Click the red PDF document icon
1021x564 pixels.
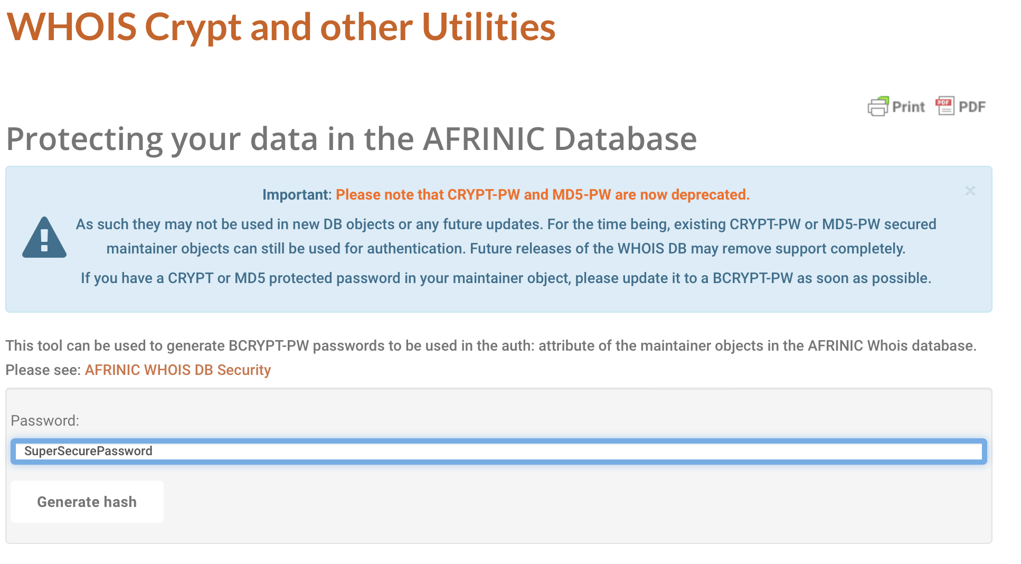coord(944,106)
